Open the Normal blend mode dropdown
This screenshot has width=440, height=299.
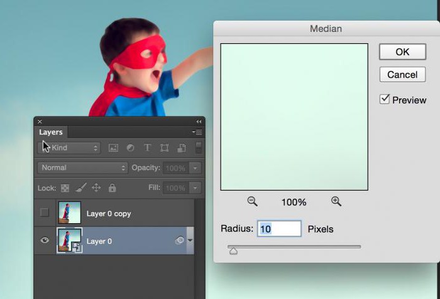(82, 168)
